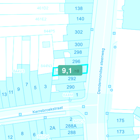Click the square marker left of building 175
140x140 pixels.
(x=107, y=113)
